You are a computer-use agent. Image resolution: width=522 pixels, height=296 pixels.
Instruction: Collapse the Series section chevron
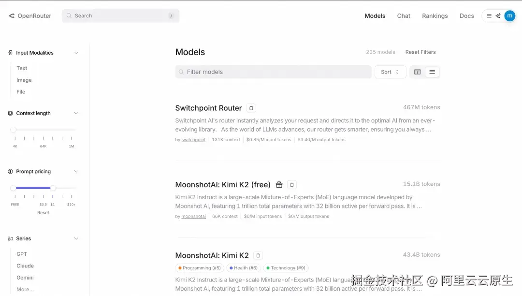point(76,238)
